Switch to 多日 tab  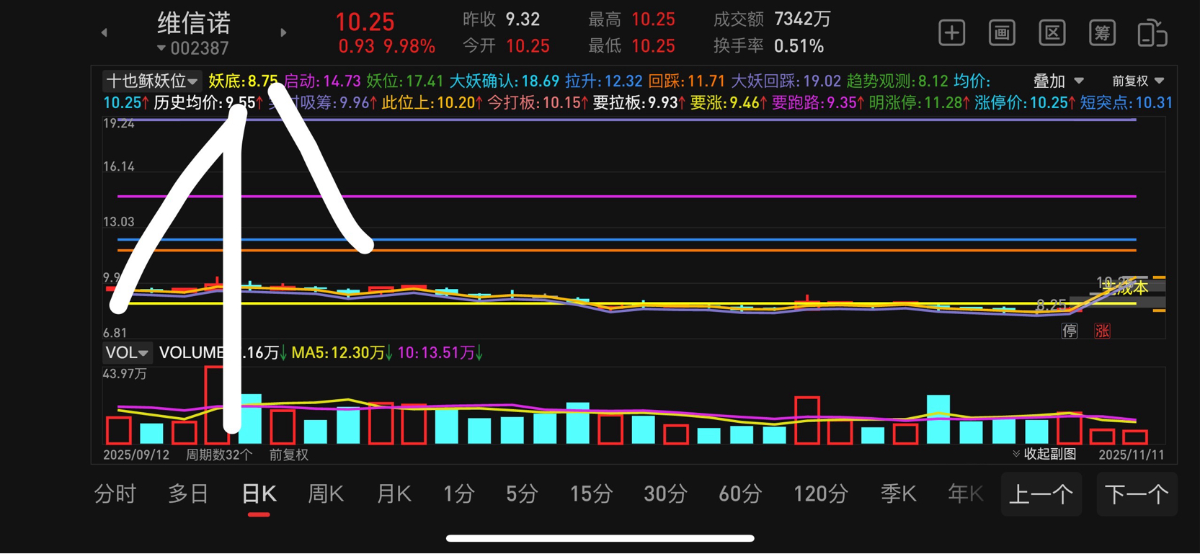(188, 494)
